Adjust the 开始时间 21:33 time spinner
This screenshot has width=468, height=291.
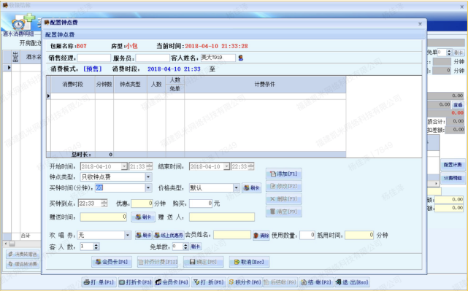[x=150, y=166]
